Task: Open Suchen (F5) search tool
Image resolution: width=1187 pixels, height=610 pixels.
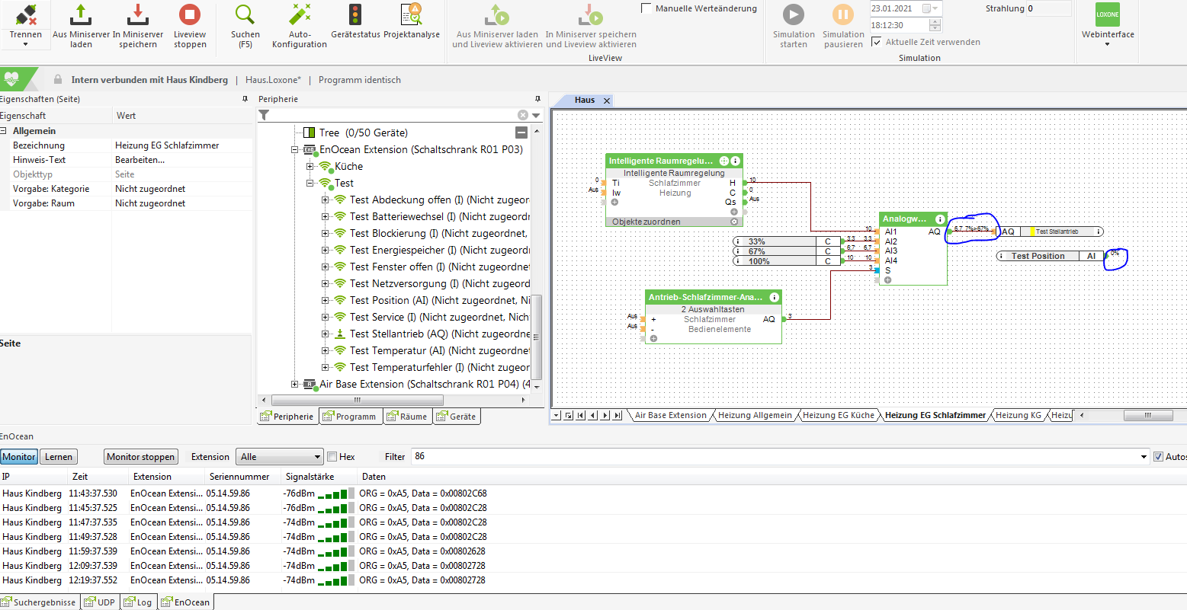Action: coord(245,15)
